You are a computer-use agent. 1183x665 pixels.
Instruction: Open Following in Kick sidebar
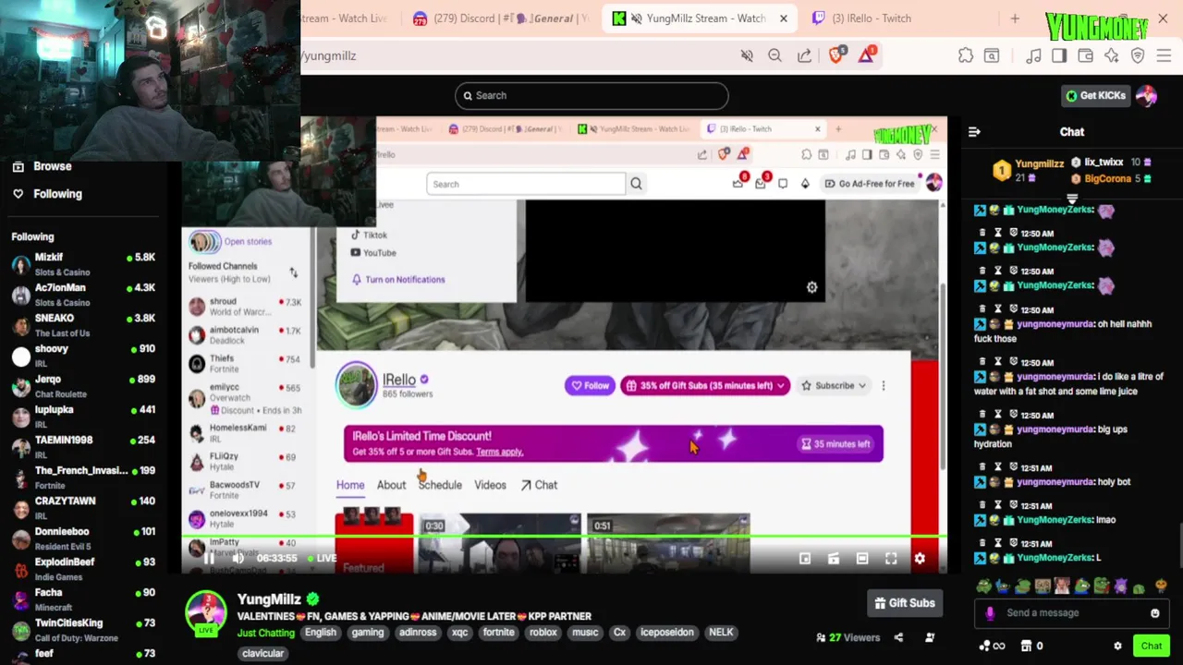57,194
